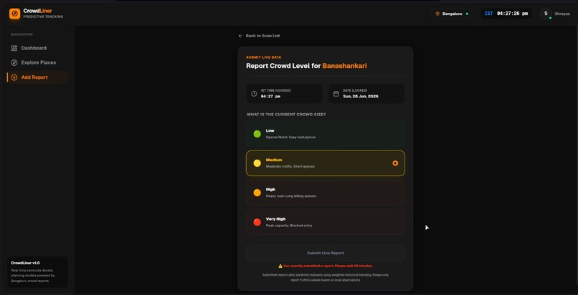Open the Dashboard navigation item
Screen dimensions: 578x295
pyautogui.click(x=37, y=48)
